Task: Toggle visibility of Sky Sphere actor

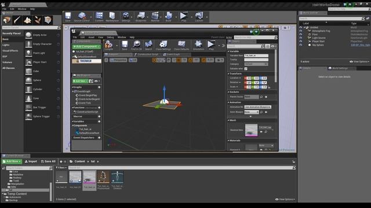Action: tap(301, 45)
